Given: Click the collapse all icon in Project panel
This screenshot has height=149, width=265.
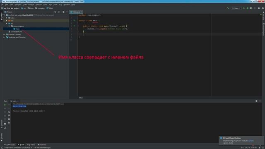Looking at the screenshot, I should pyautogui.click(x=59, y=12).
